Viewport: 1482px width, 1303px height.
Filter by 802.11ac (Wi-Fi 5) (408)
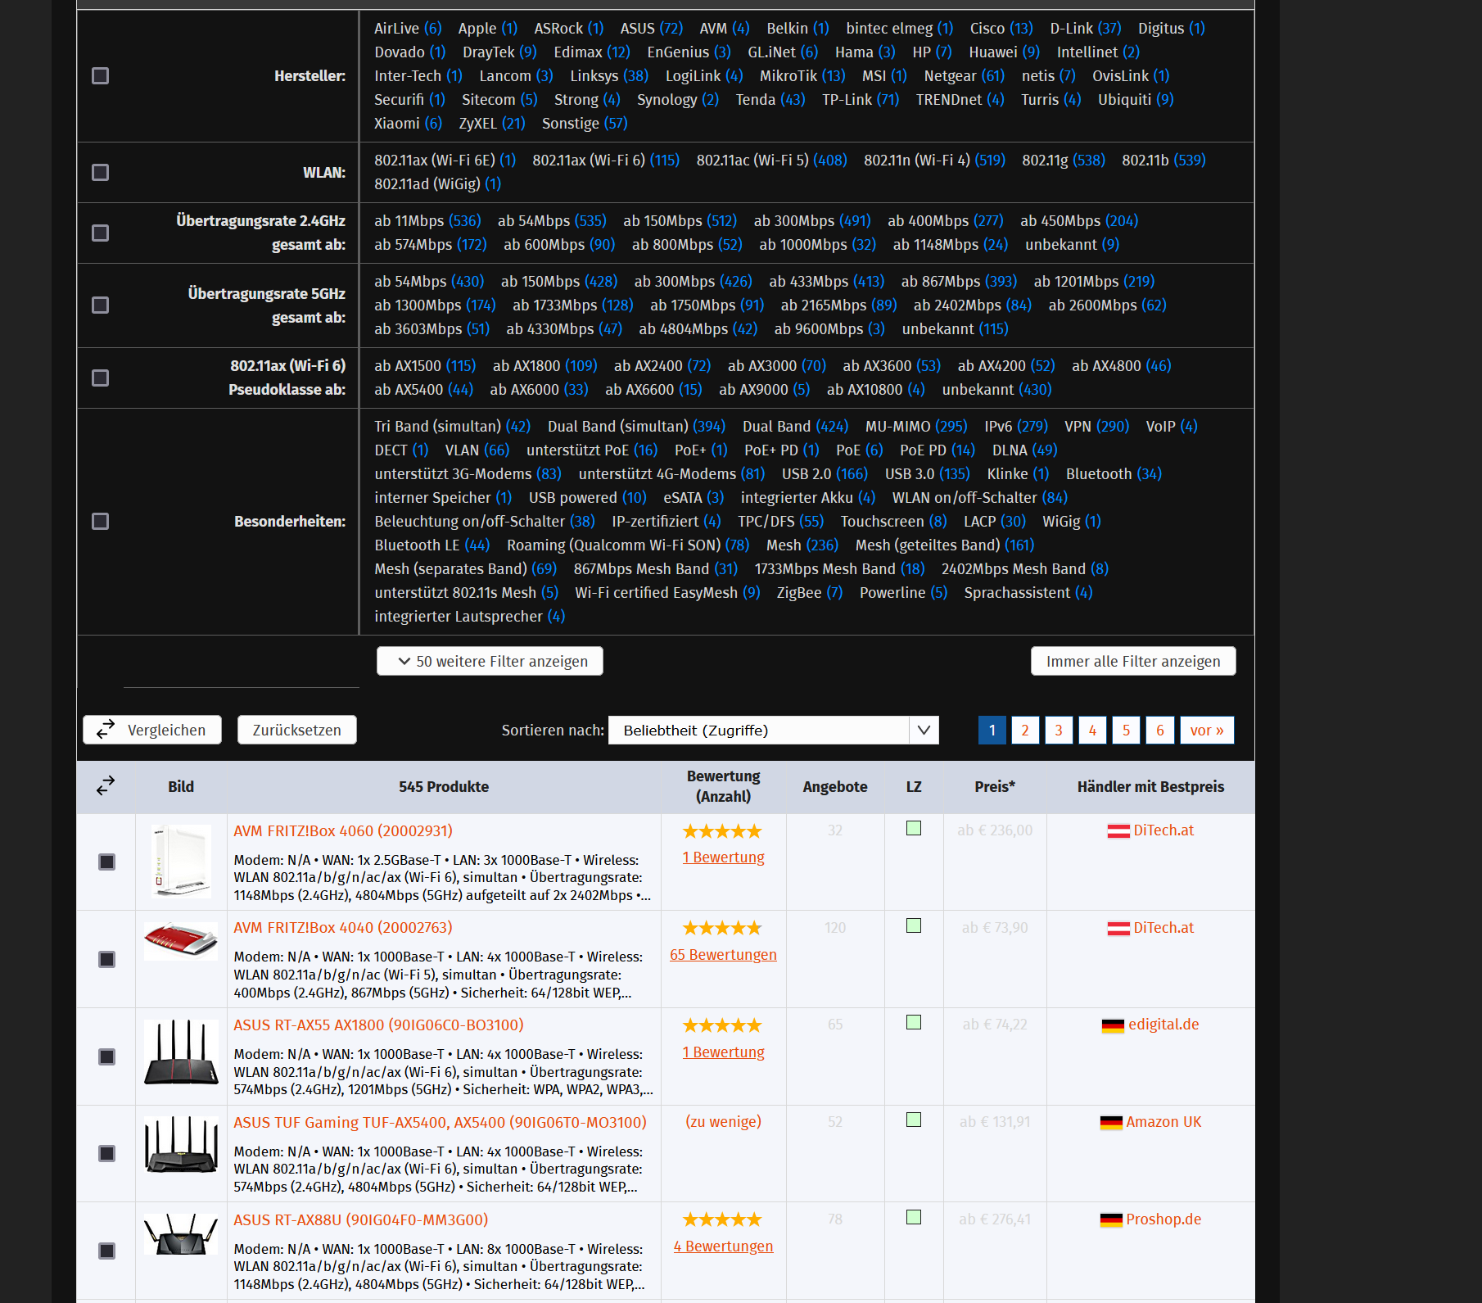point(771,160)
